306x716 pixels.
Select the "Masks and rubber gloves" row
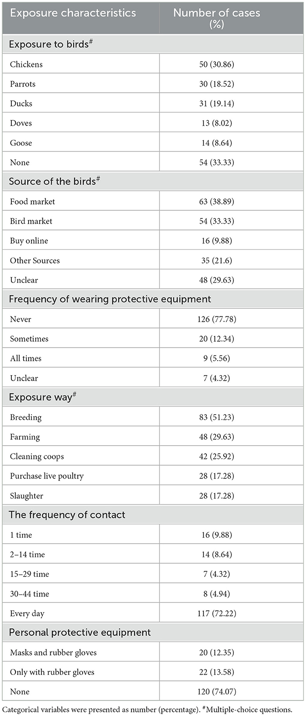coord(153,652)
